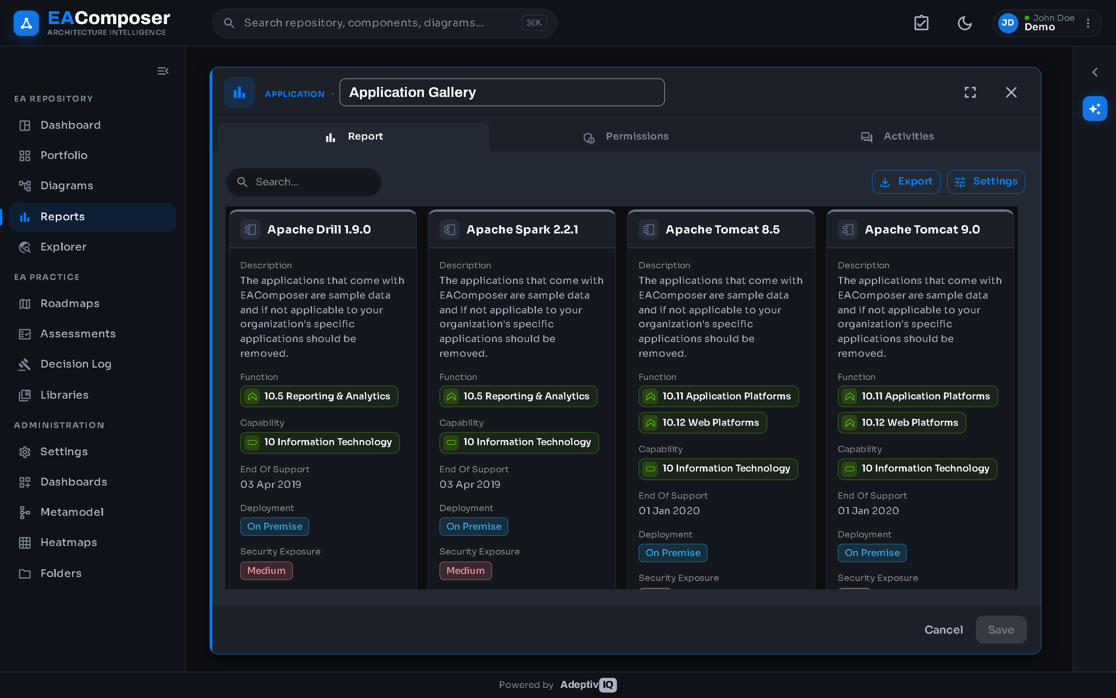Viewport: 1116px width, 698px height.
Task: Open Dashboard in the sidebar
Action: [92, 125]
